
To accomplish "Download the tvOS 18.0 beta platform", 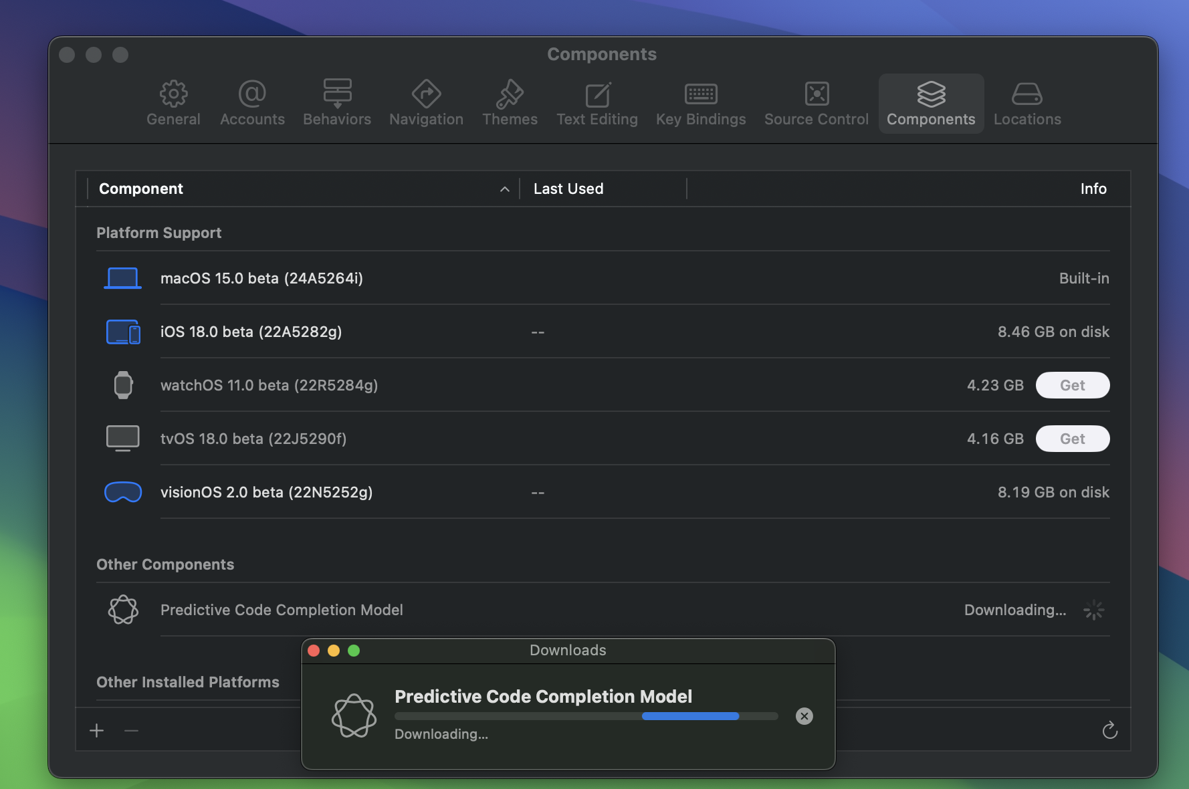I will pyautogui.click(x=1072, y=439).
